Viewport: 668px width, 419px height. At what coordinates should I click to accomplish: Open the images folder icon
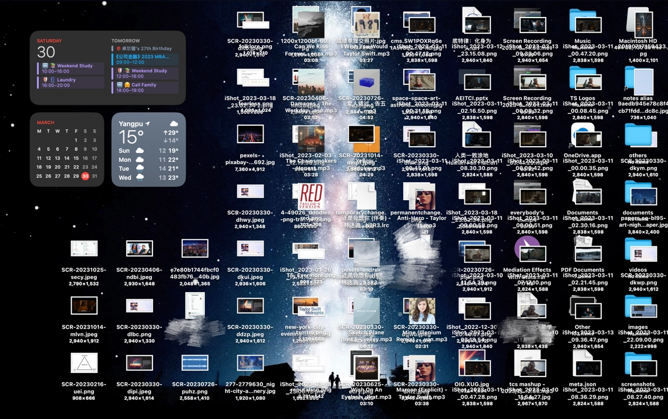click(638, 307)
